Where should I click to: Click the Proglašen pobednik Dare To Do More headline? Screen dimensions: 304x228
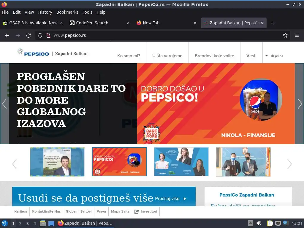(x=71, y=100)
